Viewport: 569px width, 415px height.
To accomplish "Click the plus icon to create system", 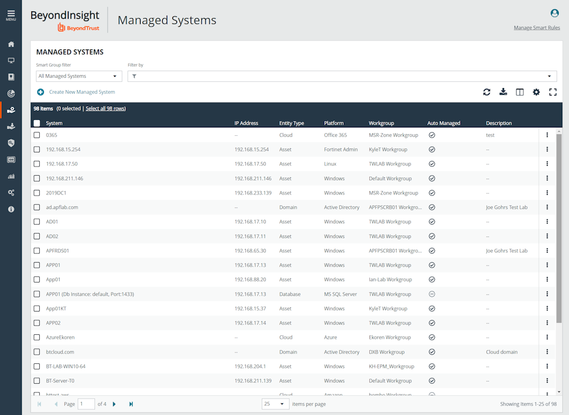I will (x=40, y=92).
